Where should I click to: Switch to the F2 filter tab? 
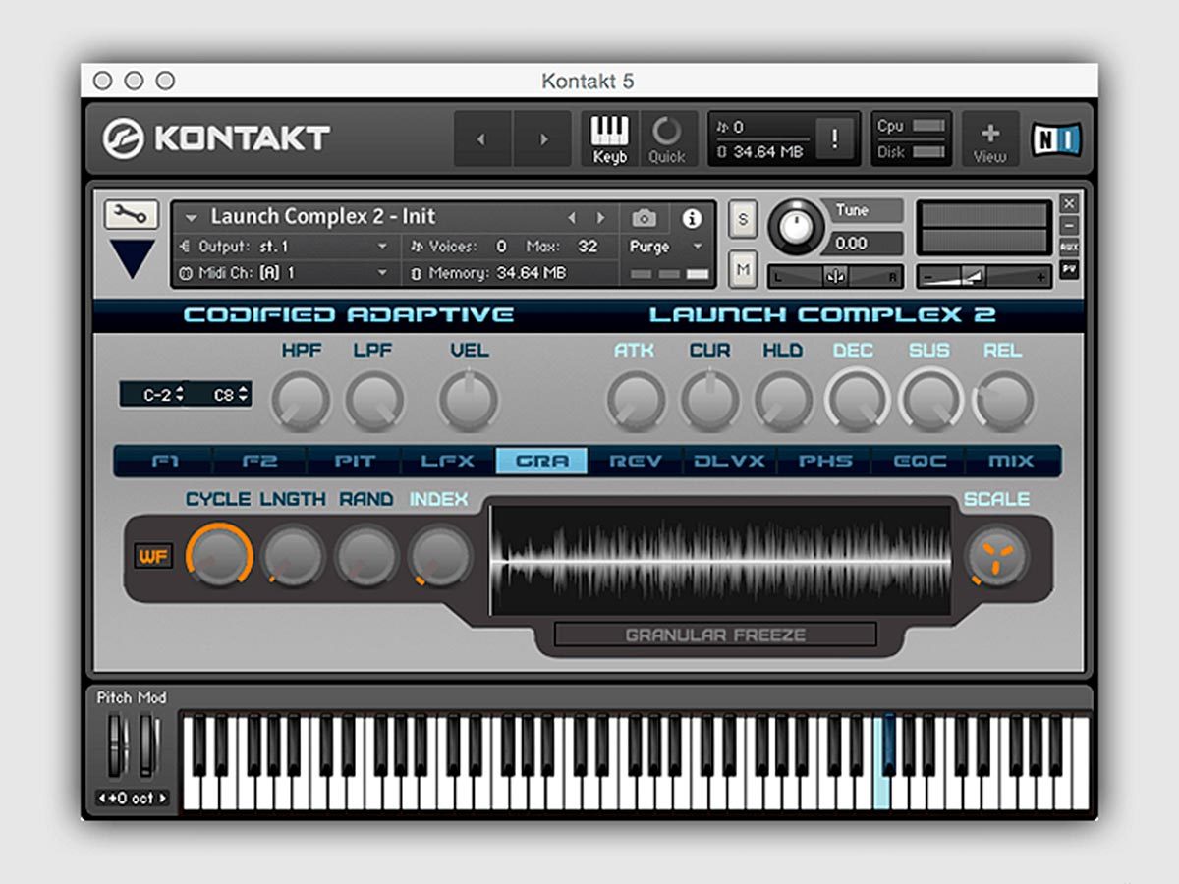[x=258, y=461]
